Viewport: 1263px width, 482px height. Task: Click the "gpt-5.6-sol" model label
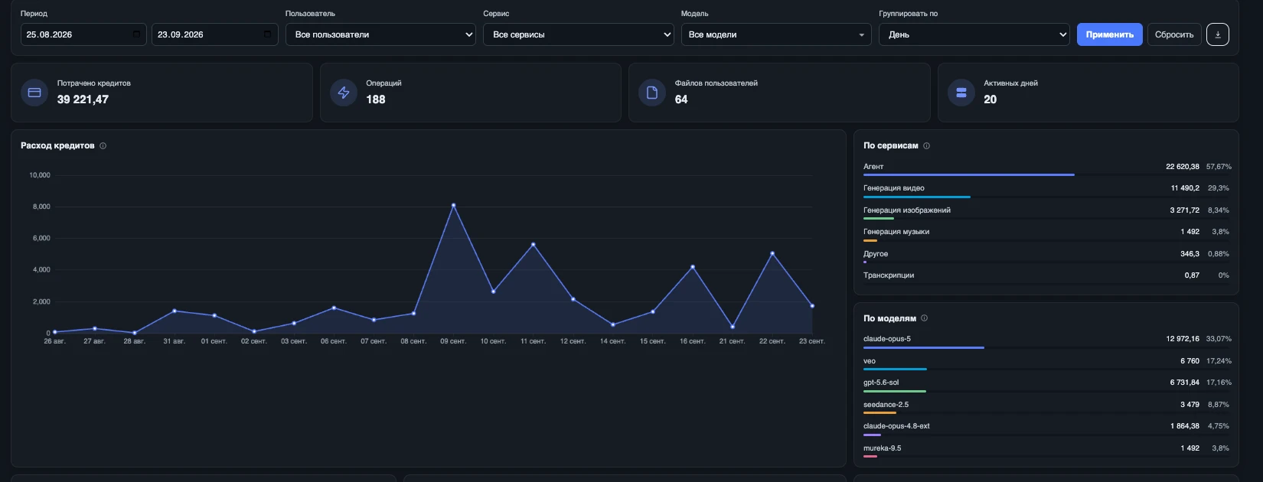[881, 383]
